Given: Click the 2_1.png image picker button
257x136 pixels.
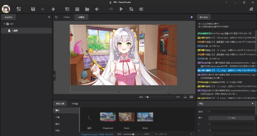Looking at the screenshot, I should 231,118.
